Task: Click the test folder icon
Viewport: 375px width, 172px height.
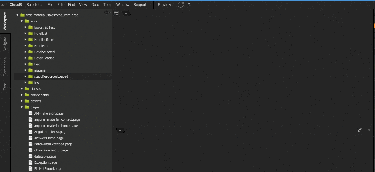Action: [x=31, y=83]
